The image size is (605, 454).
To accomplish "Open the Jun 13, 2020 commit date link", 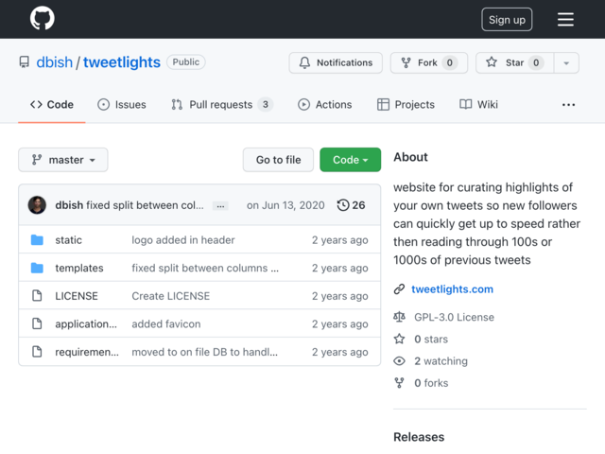I will (285, 205).
